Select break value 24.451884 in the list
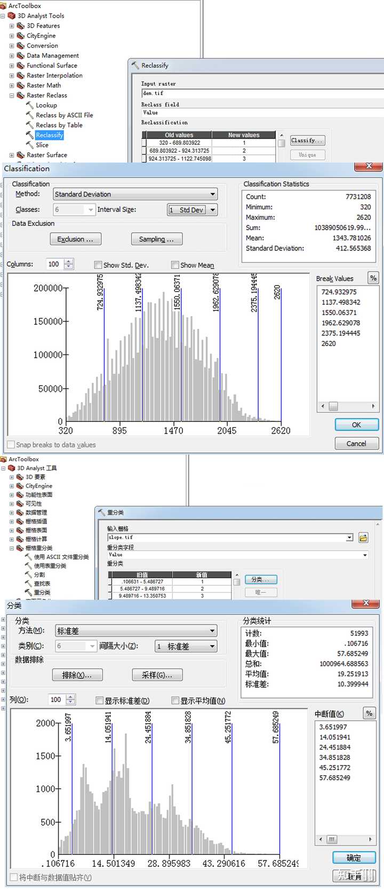Viewport: 384px width, 889px height. pyautogui.click(x=335, y=748)
